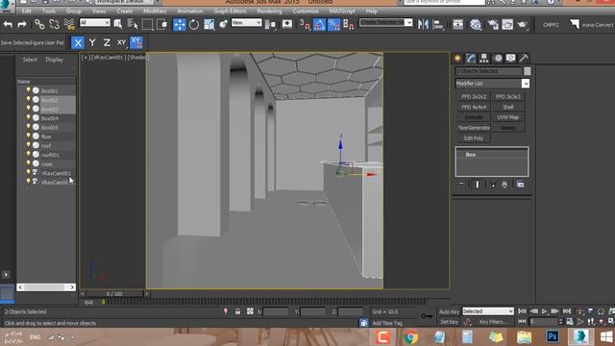Click the Align tool icon
Viewport: 615px width, 346px height.
coord(437,24)
